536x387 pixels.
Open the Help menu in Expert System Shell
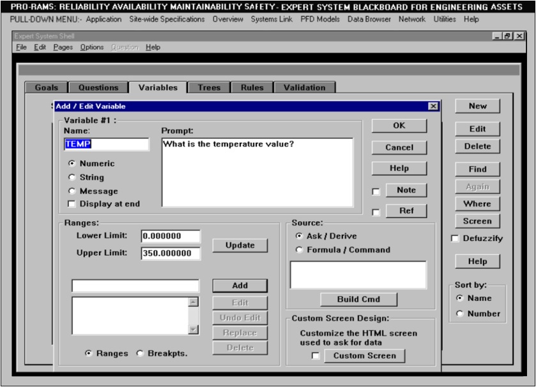coord(153,47)
